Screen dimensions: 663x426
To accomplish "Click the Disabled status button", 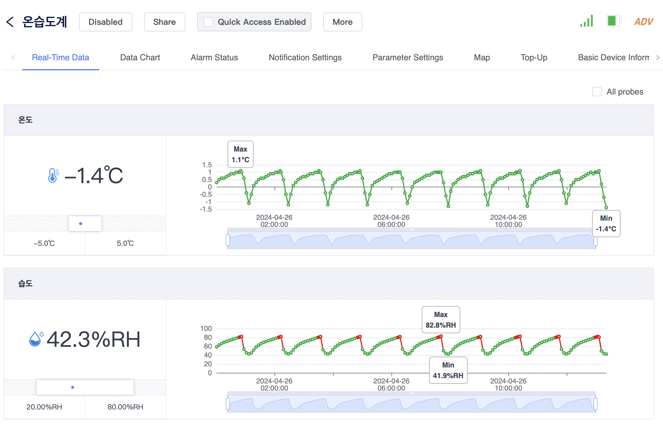I will [105, 22].
